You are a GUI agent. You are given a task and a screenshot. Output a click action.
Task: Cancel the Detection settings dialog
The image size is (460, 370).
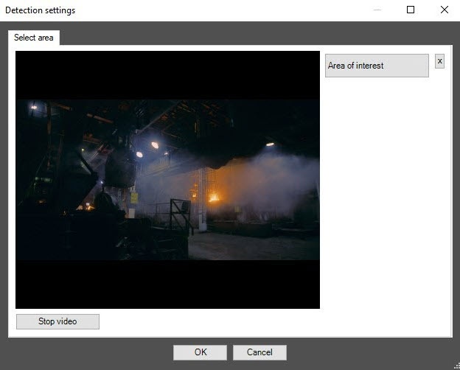pos(259,352)
